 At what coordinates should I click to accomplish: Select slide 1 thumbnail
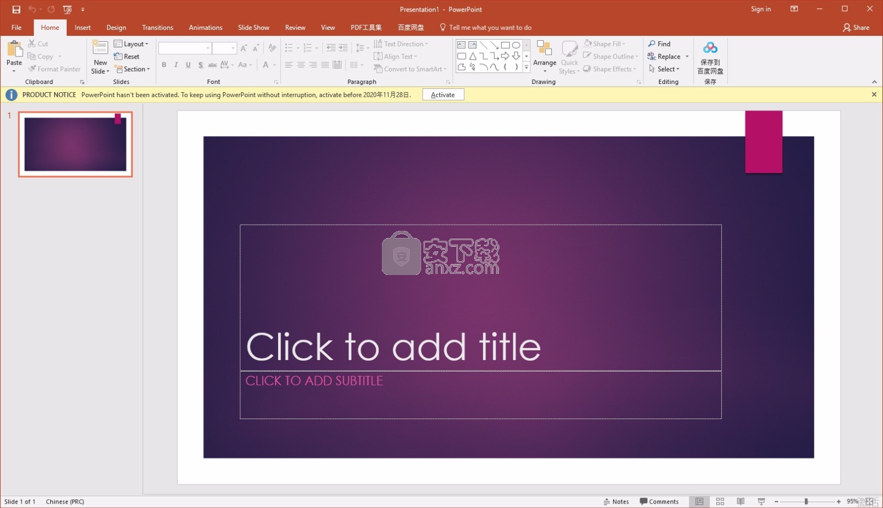[76, 144]
